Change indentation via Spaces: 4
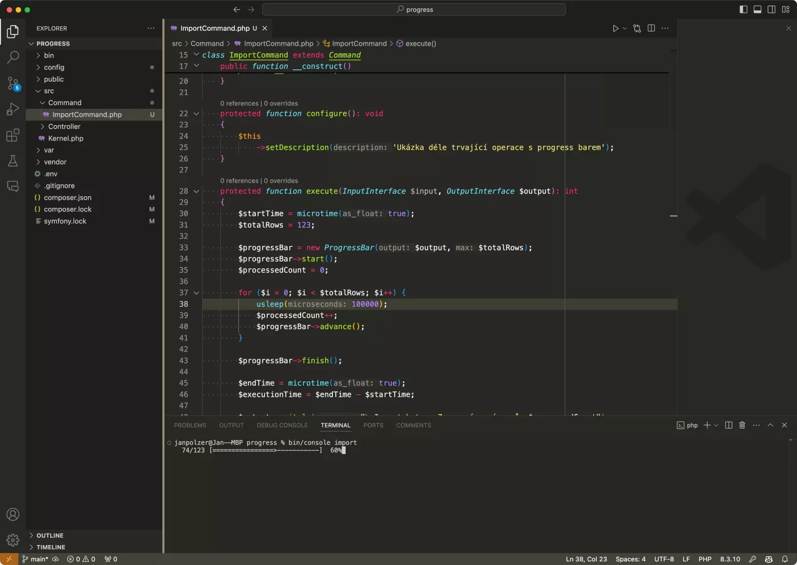Viewport: 797px width, 565px height. (x=630, y=559)
